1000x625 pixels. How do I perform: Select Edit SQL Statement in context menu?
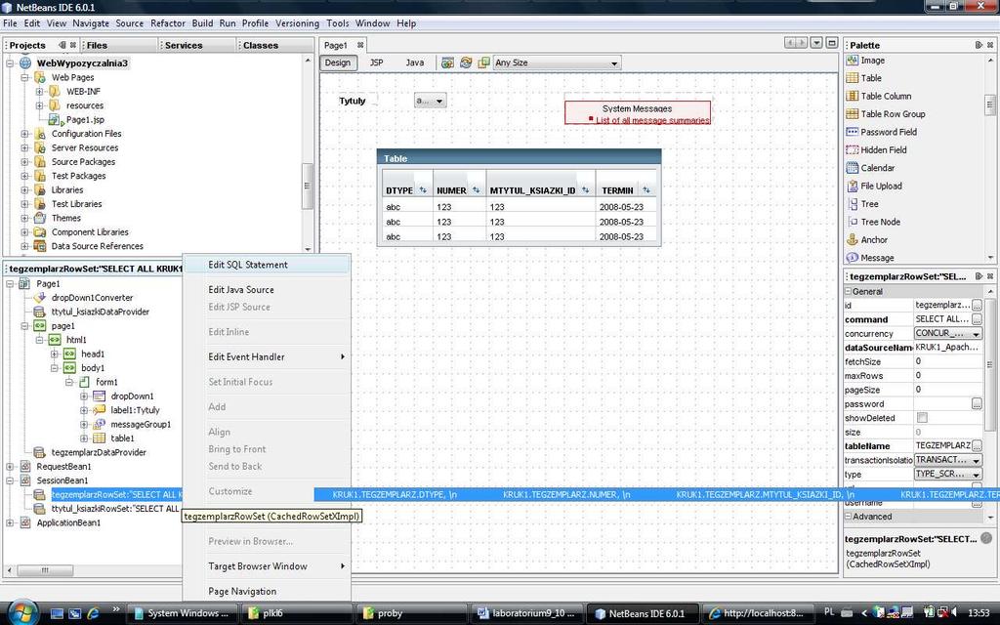[x=267, y=265]
